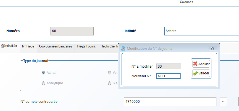Click the Numéro field showing 60
The width and height of the screenshot is (239, 111).
click(72, 31)
